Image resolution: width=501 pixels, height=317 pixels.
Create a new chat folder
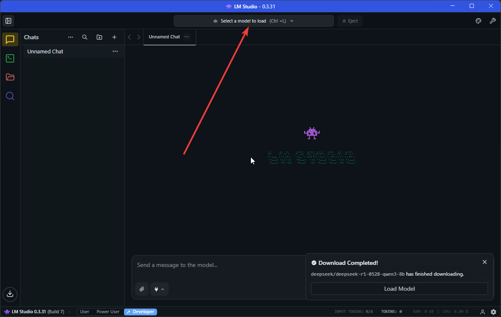(x=99, y=37)
